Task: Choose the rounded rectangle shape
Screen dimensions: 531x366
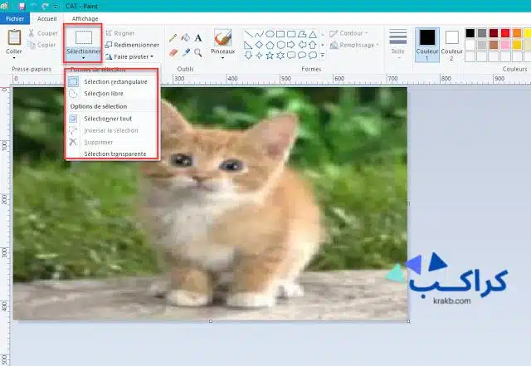Action: [x=291, y=34]
